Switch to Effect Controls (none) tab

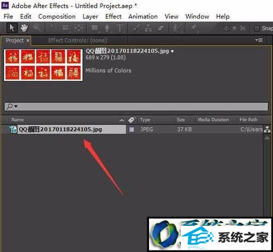point(78,40)
